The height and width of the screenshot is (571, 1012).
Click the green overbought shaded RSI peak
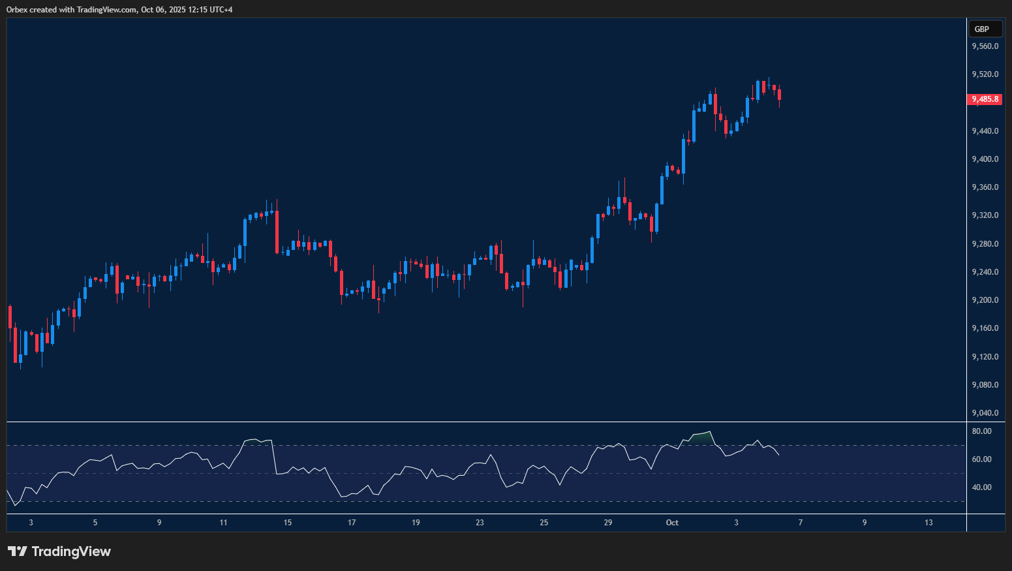(701, 438)
